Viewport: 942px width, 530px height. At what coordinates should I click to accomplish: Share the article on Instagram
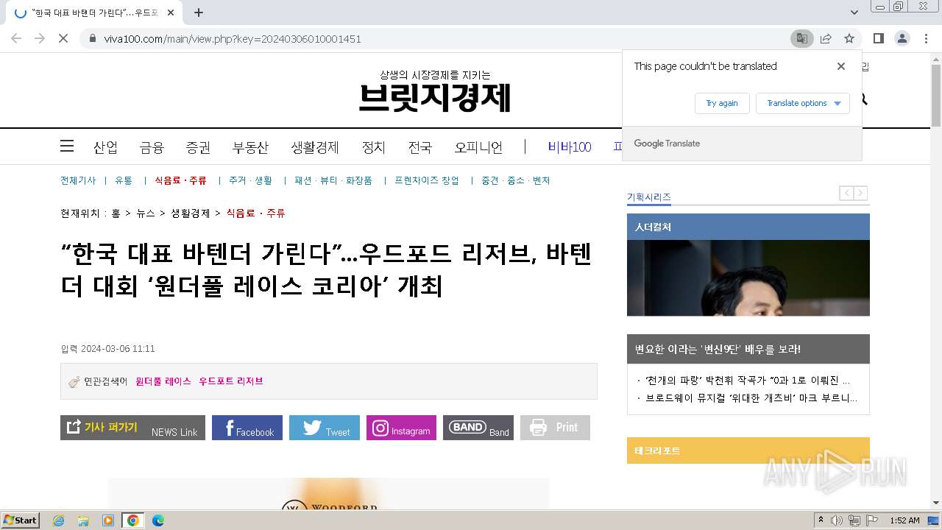point(401,428)
